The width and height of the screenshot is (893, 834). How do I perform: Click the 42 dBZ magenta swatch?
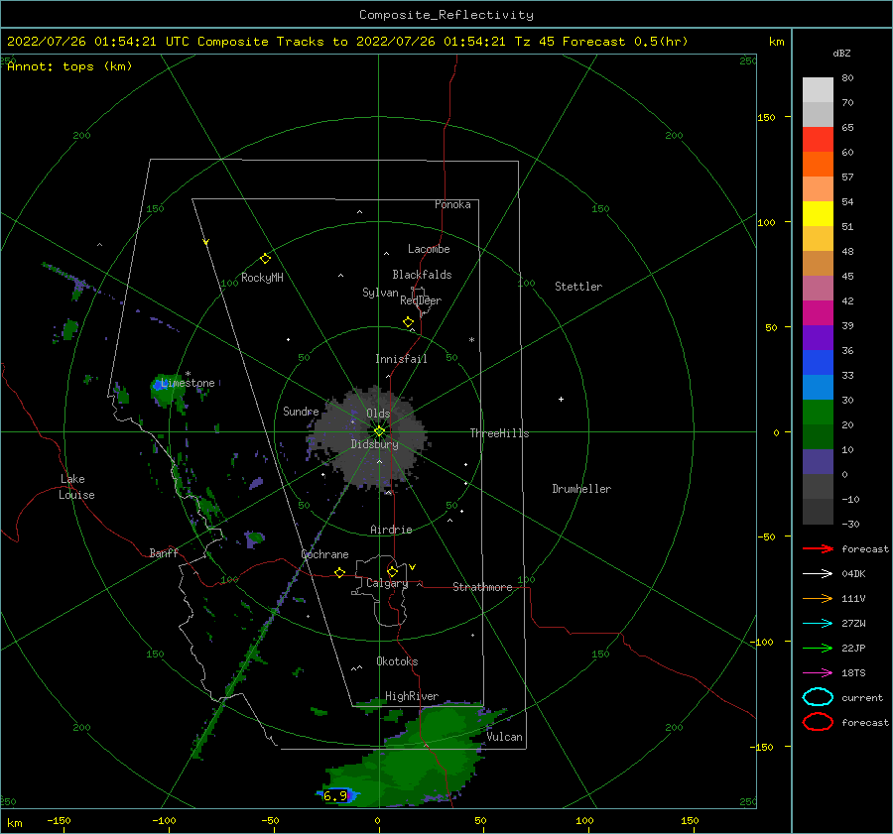pyautogui.click(x=818, y=312)
